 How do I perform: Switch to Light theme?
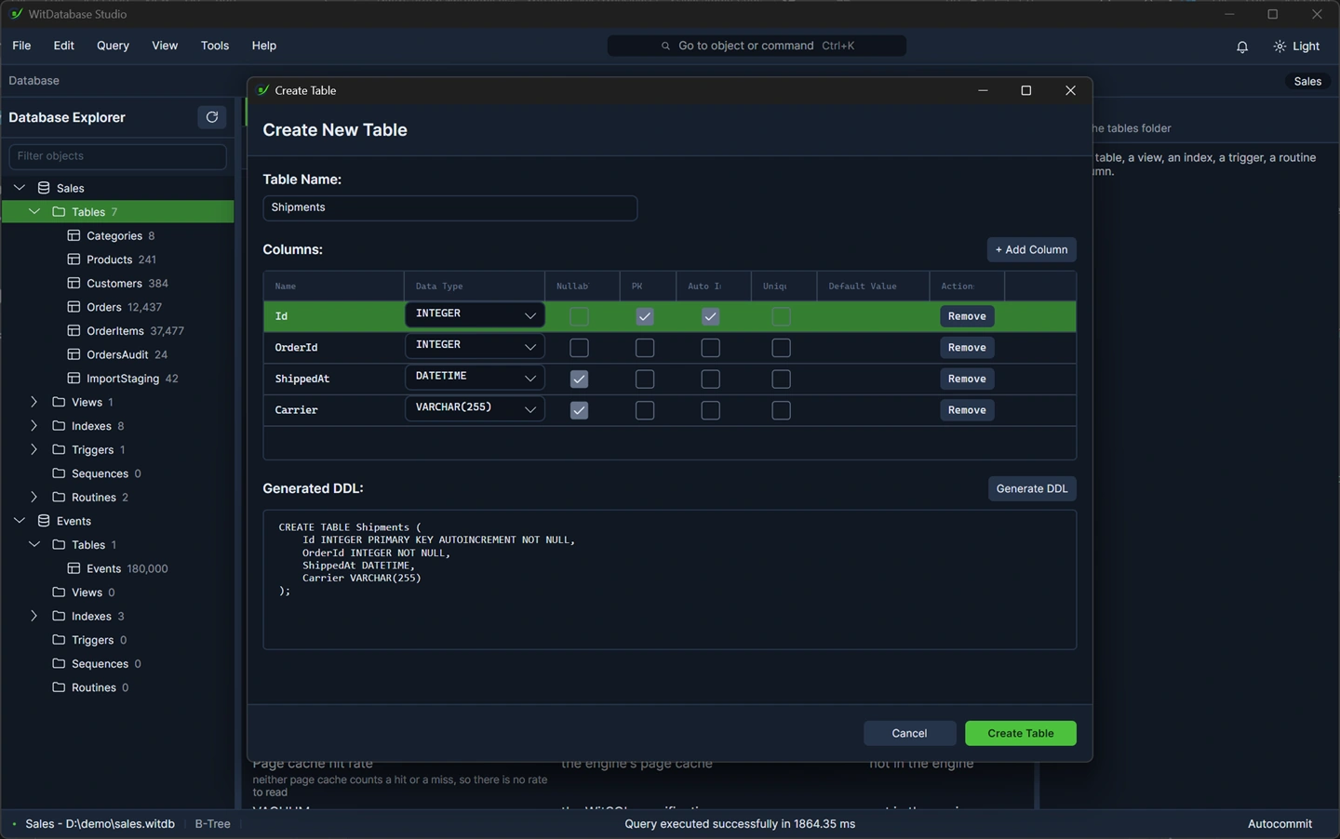[x=1296, y=47]
